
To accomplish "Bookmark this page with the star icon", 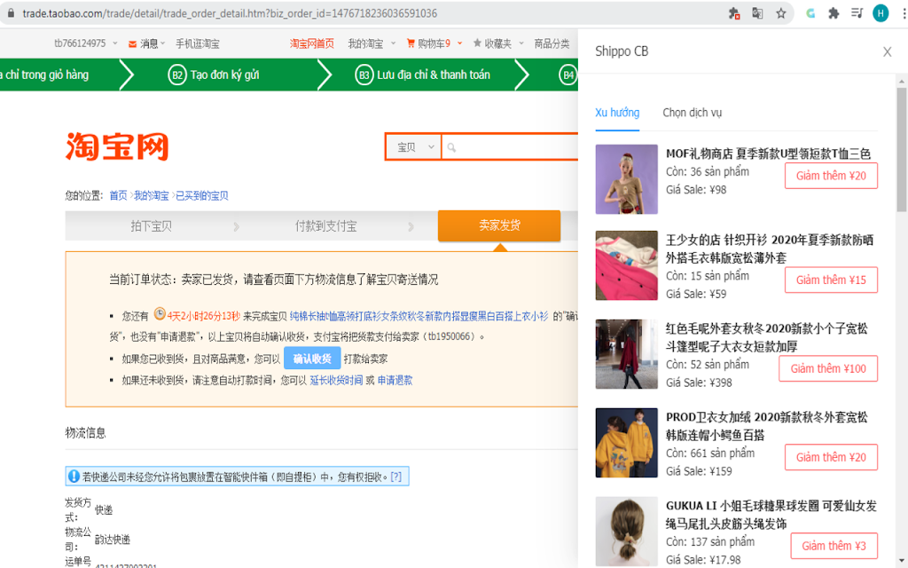I will click(780, 13).
